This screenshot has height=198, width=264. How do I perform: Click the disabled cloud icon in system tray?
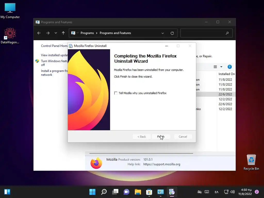click(x=200, y=192)
